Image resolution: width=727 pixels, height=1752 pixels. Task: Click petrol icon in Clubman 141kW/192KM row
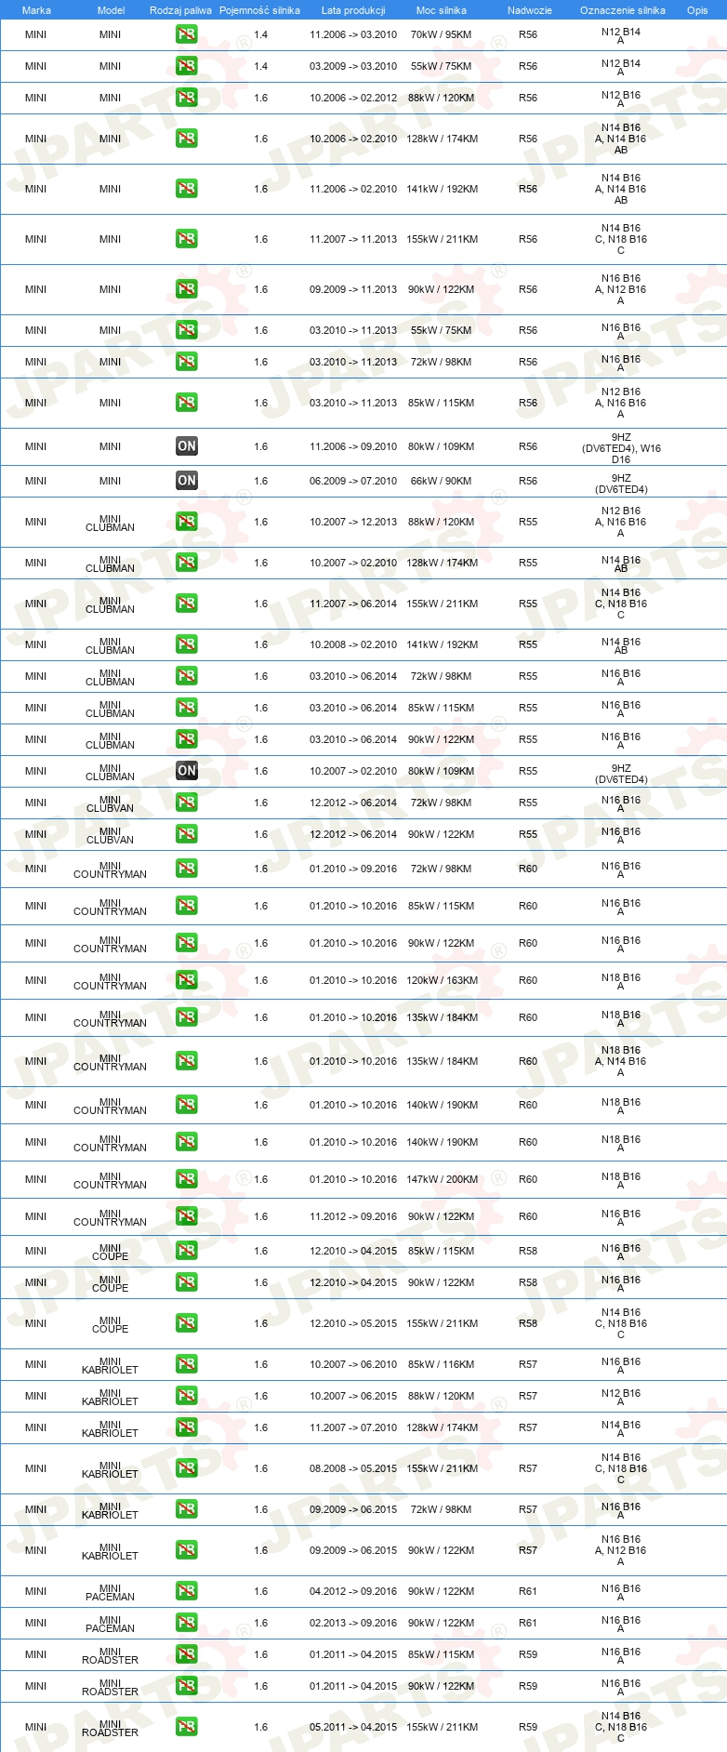coord(187,644)
